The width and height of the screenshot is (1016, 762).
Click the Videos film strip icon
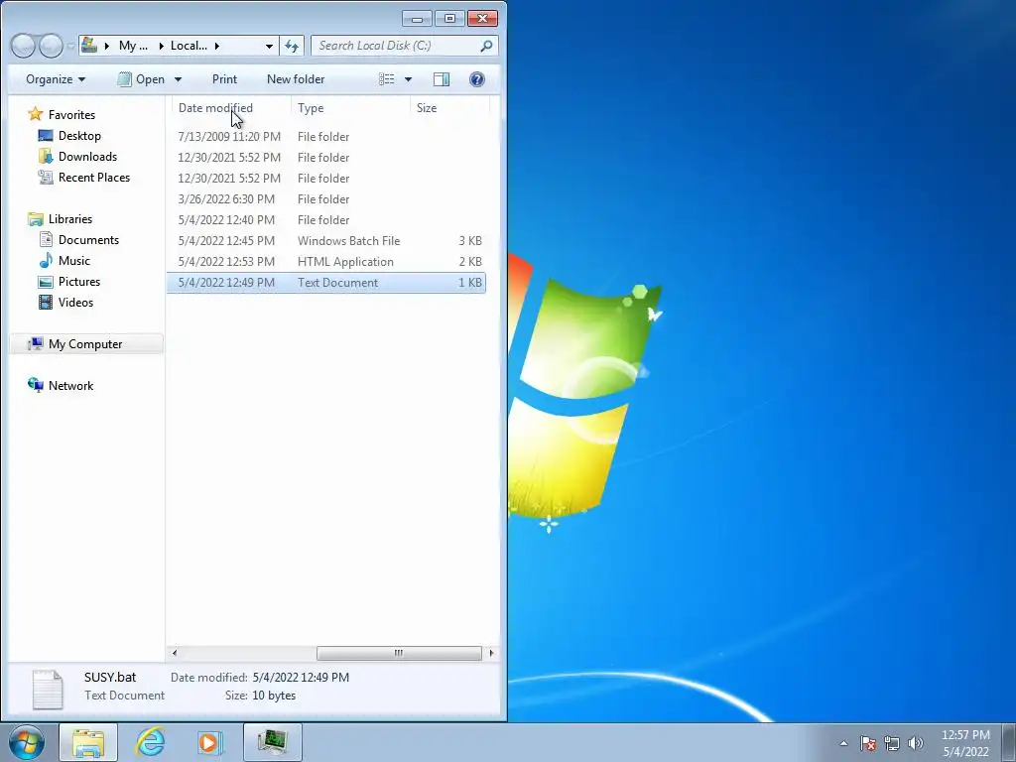tap(46, 302)
